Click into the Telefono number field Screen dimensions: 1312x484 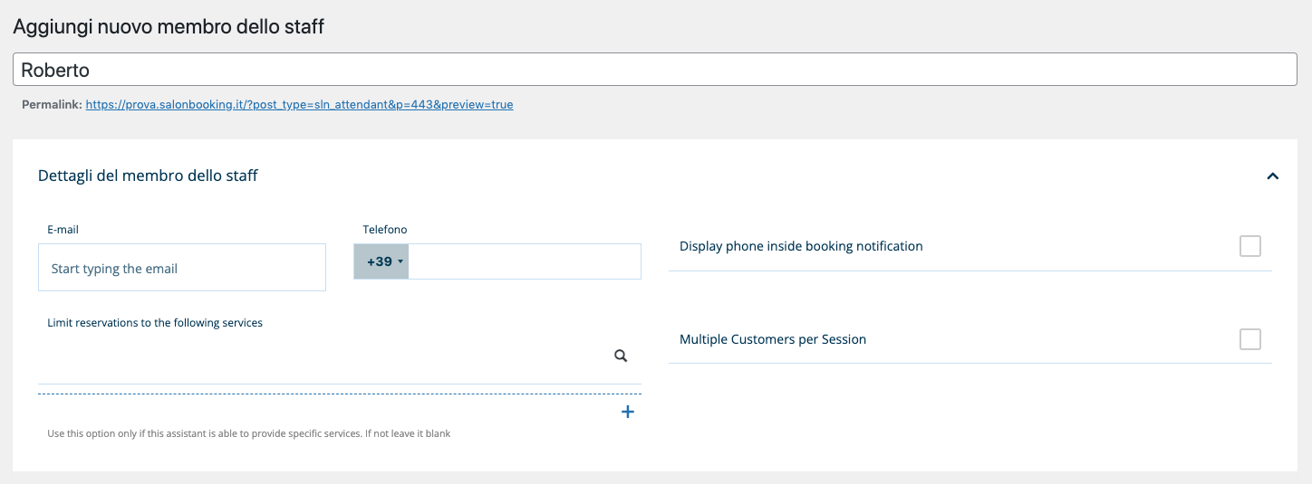pos(524,261)
